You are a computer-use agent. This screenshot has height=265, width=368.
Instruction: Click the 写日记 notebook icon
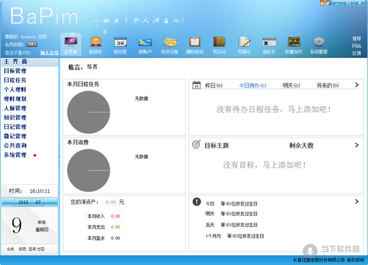pos(219,42)
